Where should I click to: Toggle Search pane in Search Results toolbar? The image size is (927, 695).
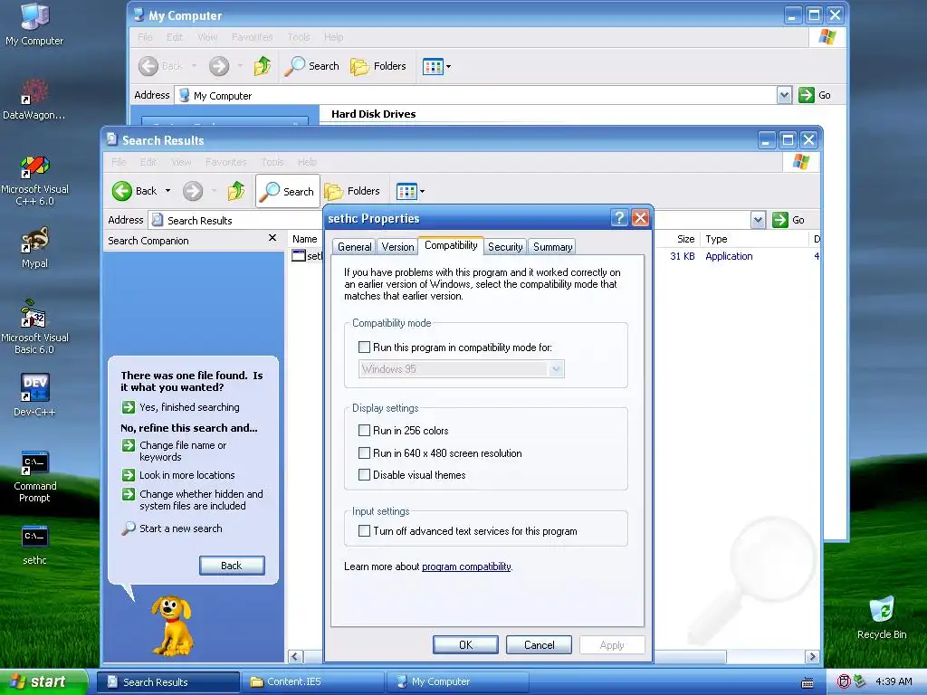[x=288, y=191]
